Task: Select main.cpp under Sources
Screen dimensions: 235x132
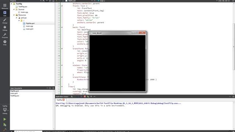Action: tap(25, 12)
